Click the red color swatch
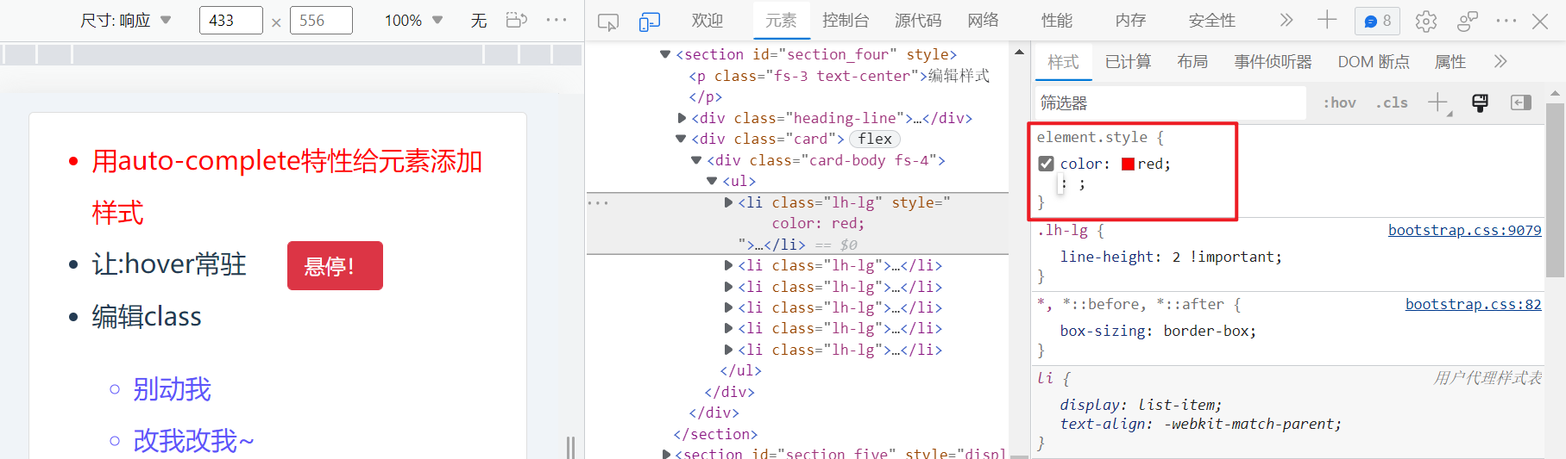 click(1128, 164)
